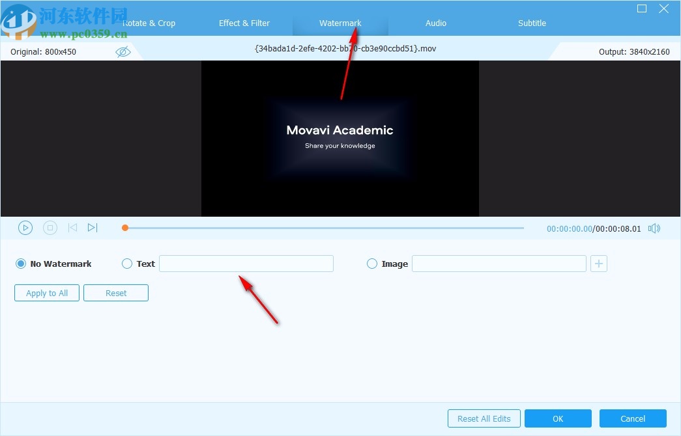This screenshot has height=436, width=681.
Task: Click the orange playback position handle
Action: (x=125, y=228)
